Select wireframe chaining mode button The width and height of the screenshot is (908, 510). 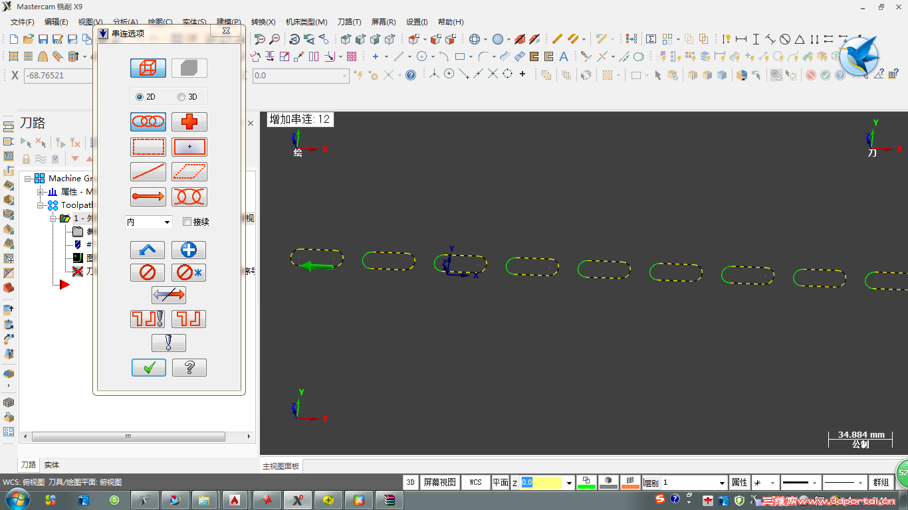148,68
